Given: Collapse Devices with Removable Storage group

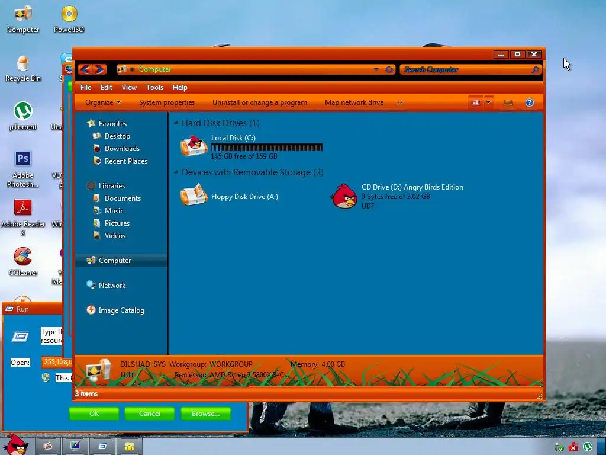Looking at the screenshot, I should (x=176, y=172).
